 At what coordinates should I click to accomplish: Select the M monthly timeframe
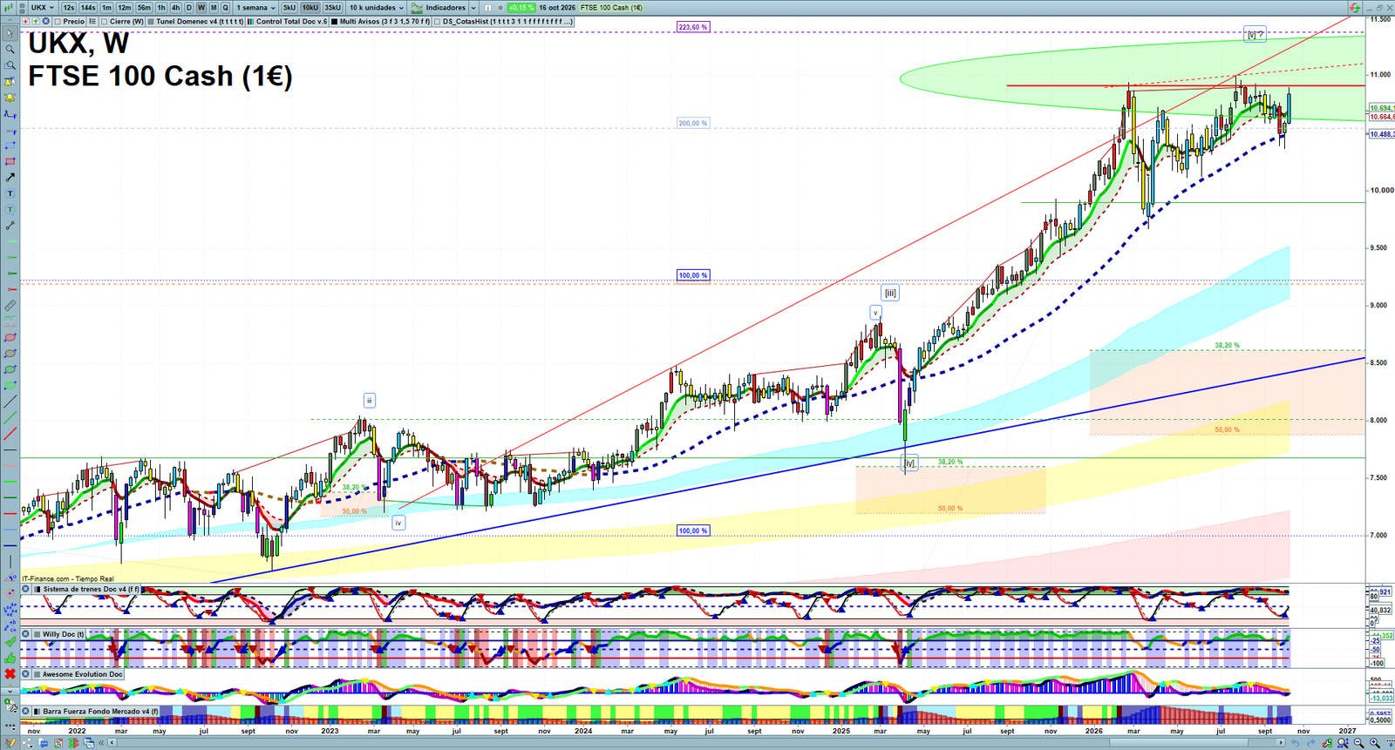click(214, 8)
